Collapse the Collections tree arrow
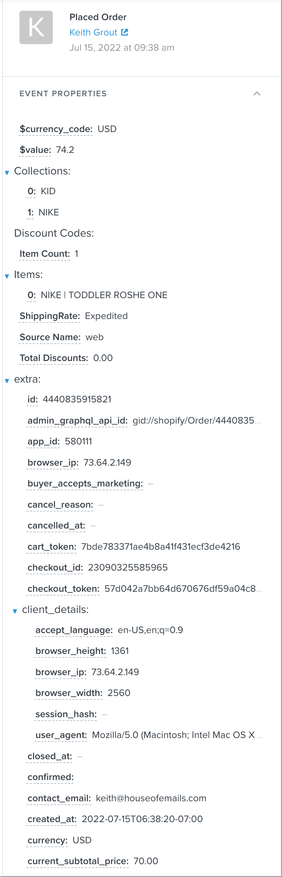Image resolution: width=282 pixels, height=877 pixels. click(x=7, y=173)
